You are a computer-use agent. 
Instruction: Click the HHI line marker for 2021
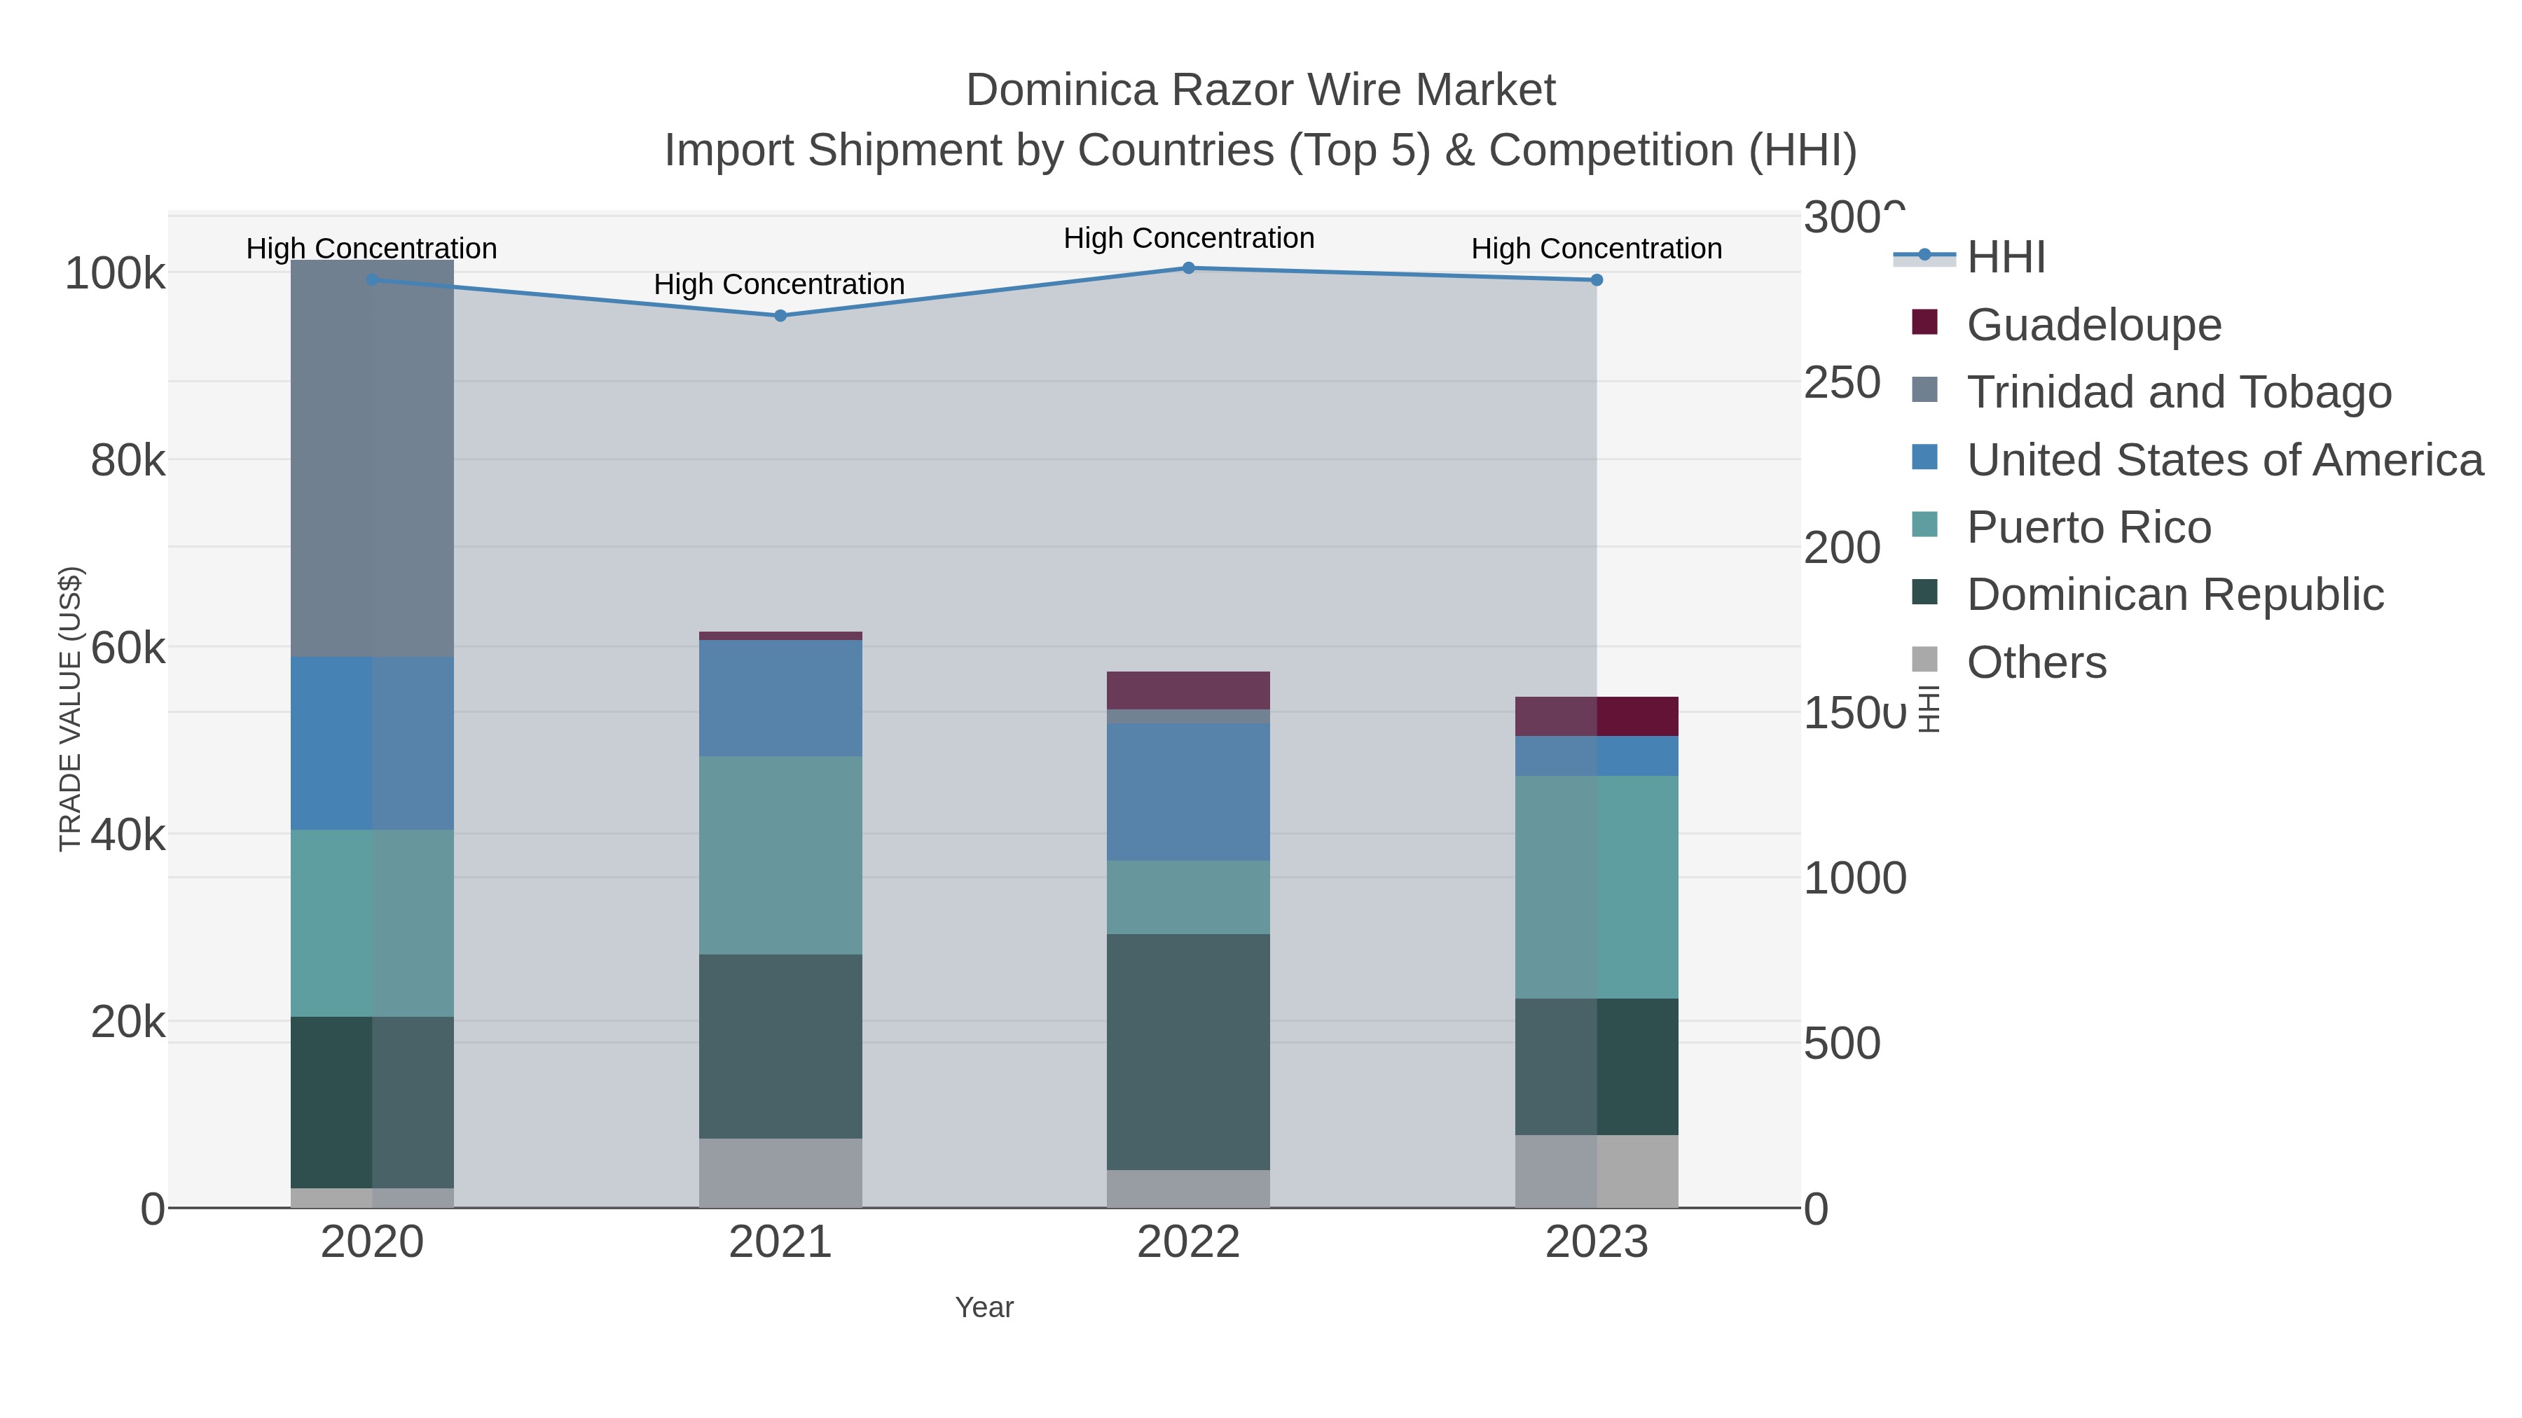(x=780, y=316)
